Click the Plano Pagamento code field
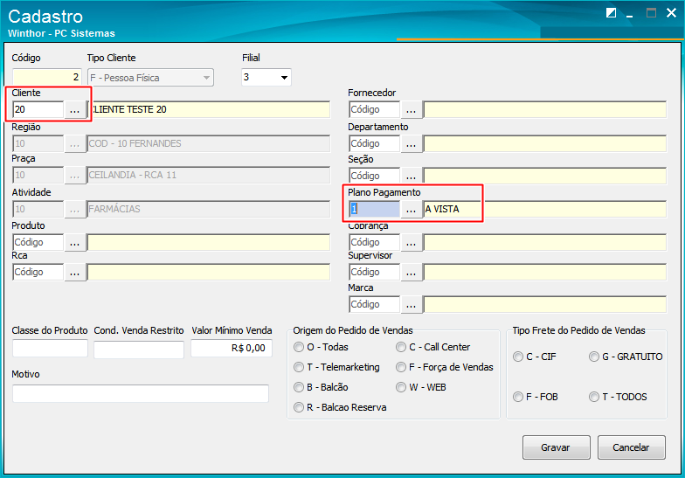685x478 pixels. pyautogui.click(x=374, y=210)
